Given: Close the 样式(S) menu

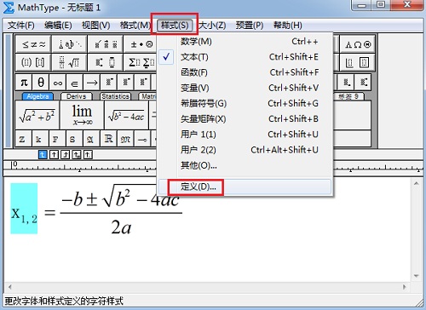Looking at the screenshot, I should (175, 26).
